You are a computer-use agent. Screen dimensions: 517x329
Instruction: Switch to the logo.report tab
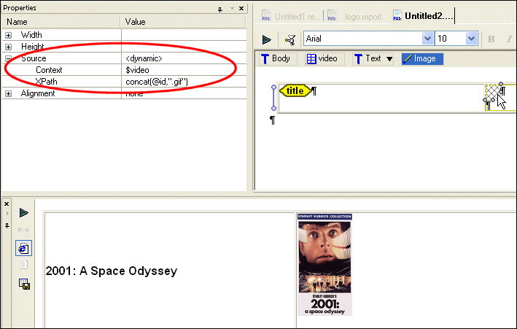coord(355,15)
